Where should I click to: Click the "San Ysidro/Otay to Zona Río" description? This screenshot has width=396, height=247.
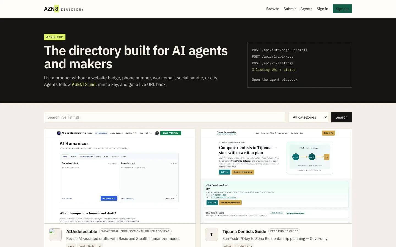[x=275, y=238]
